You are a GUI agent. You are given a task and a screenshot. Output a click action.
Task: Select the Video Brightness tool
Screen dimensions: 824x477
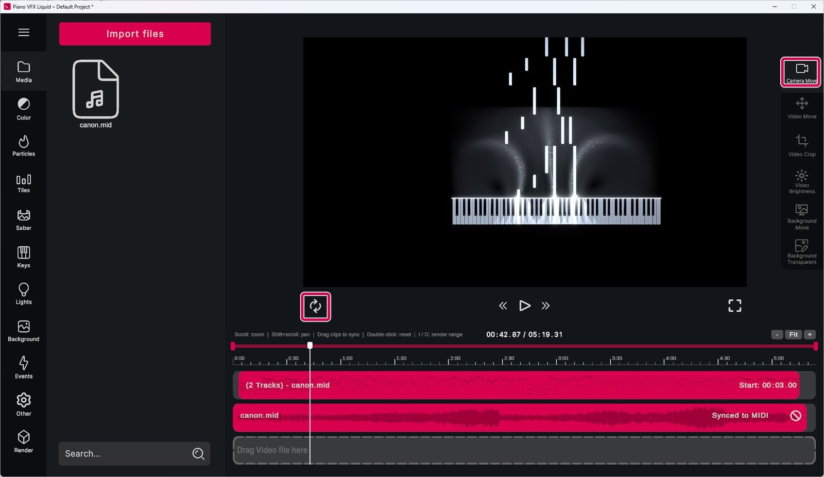(x=802, y=181)
